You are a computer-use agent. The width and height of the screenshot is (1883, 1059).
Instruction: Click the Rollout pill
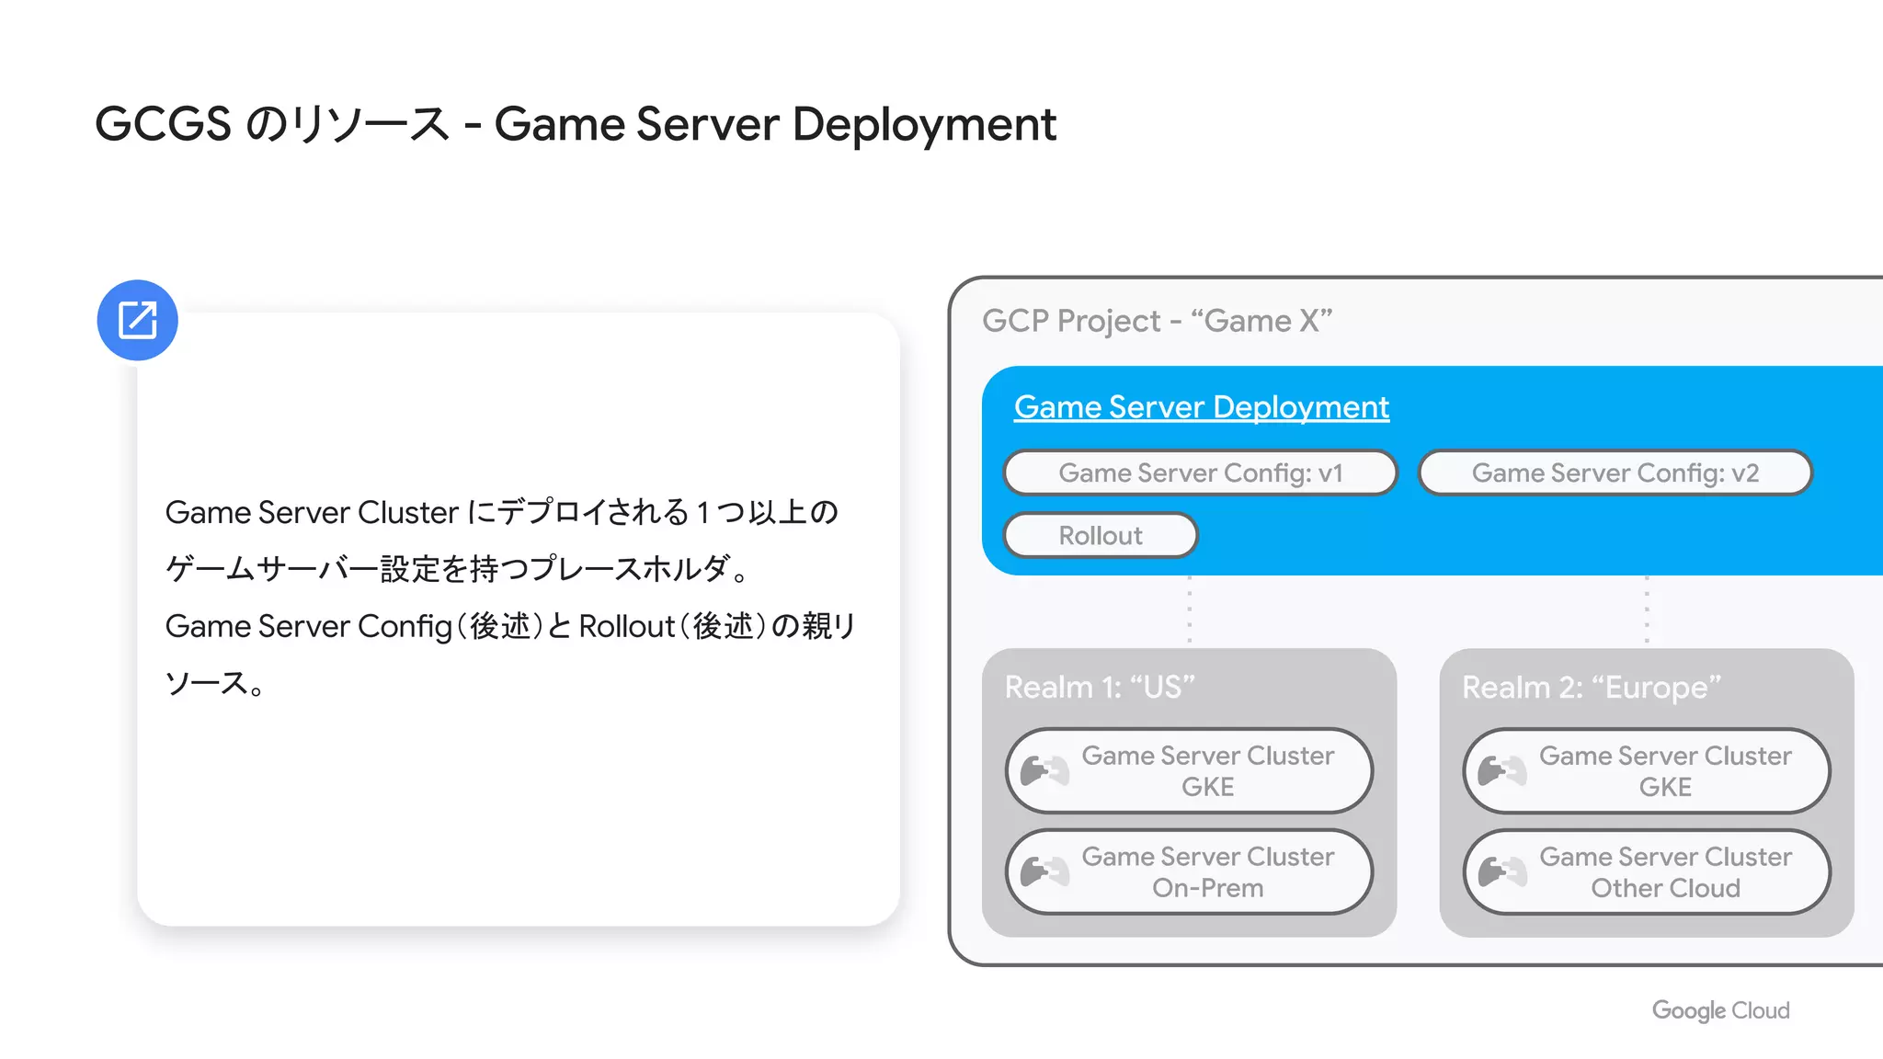[1101, 535]
